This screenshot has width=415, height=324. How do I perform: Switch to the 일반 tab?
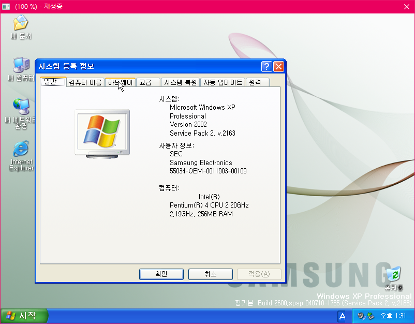[53, 82]
